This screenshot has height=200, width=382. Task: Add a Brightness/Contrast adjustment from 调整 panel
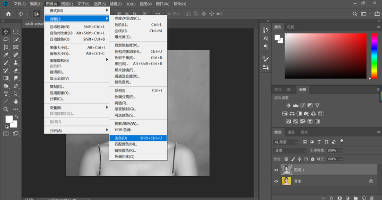pyautogui.click(x=289, y=105)
